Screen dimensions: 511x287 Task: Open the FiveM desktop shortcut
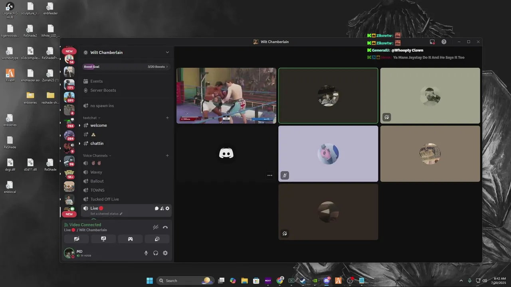10,75
